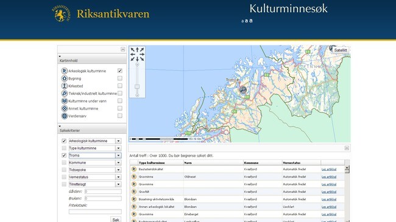The width and height of the screenshot is (396, 222).
Task: Click the Riksantikvaren lion logo
Action: [60, 14]
